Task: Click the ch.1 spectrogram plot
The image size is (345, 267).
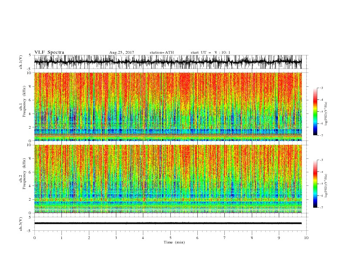Action: pos(168,106)
